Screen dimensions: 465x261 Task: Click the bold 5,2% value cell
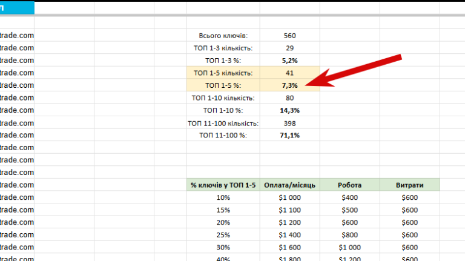[290, 61]
